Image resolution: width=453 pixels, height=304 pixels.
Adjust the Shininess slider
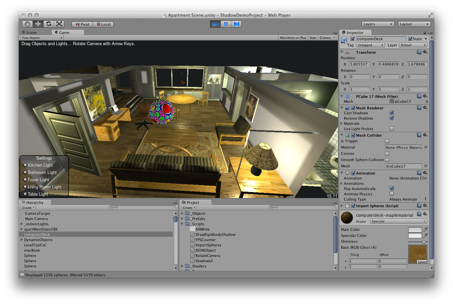424,242
